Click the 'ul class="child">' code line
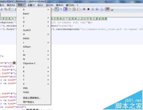Screen dimensions: 143x110 click(13, 107)
